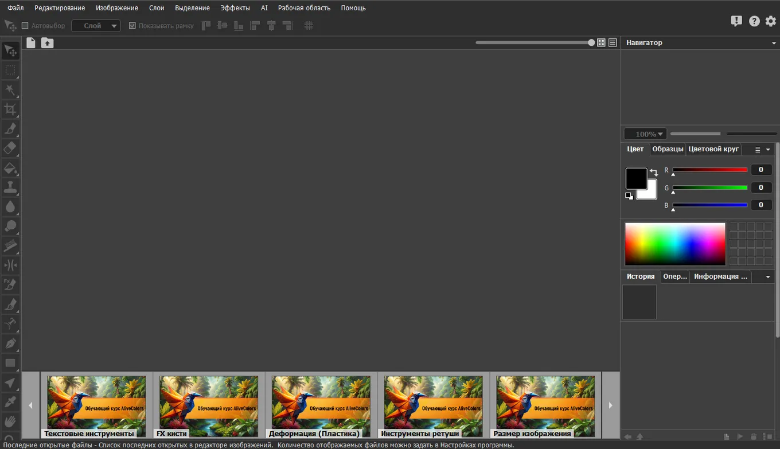Swap foreground and background colors

(654, 172)
